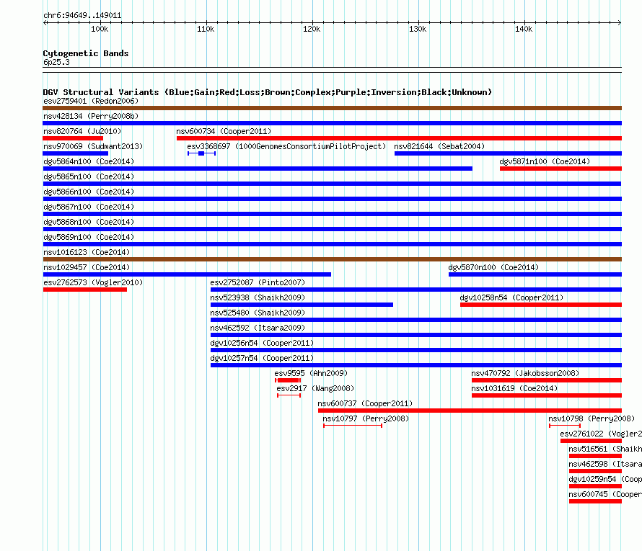
Task: Click the thin red esv2917 span glyph
Action: click(x=289, y=395)
